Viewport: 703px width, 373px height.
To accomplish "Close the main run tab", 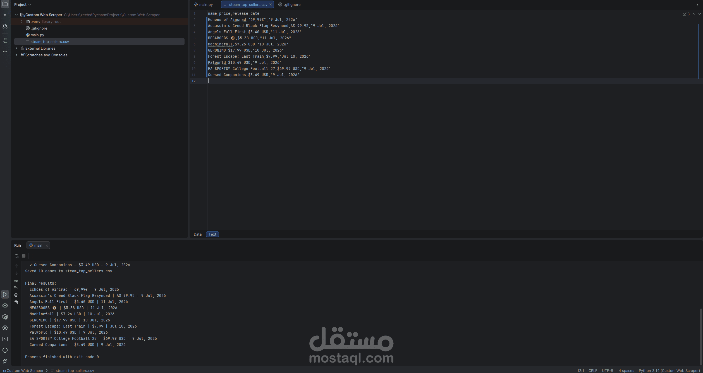I will coord(47,246).
